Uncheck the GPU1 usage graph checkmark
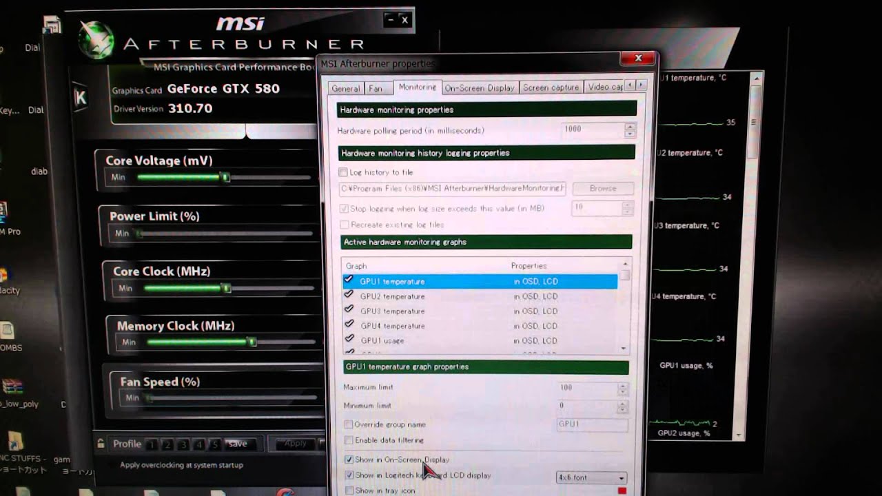Image resolution: width=882 pixels, height=496 pixels. [349, 339]
